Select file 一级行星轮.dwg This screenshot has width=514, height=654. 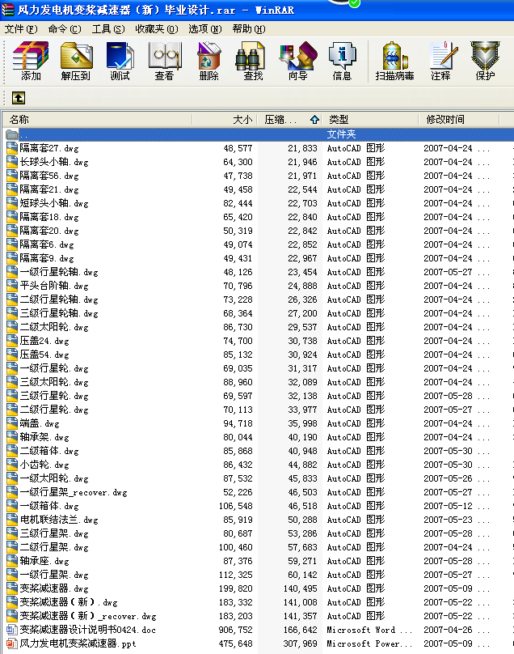pos(54,368)
